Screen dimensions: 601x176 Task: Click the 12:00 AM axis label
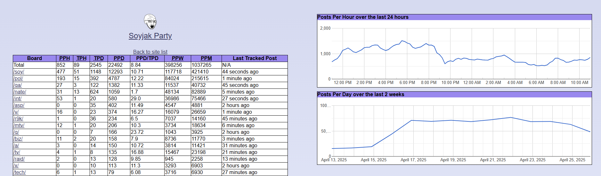click(472, 83)
